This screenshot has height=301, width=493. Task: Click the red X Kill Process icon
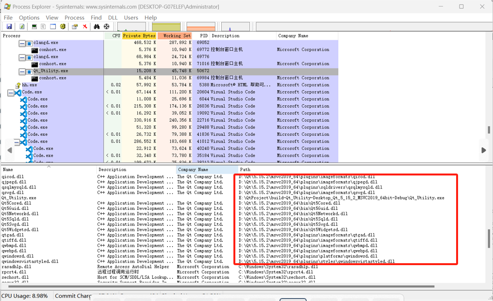[85, 27]
